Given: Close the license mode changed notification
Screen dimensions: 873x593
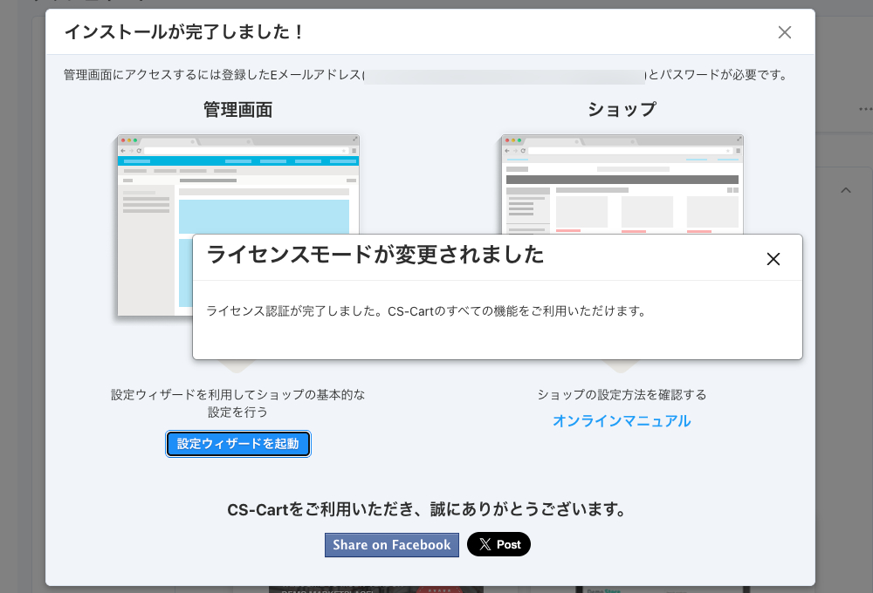Looking at the screenshot, I should pos(773,259).
